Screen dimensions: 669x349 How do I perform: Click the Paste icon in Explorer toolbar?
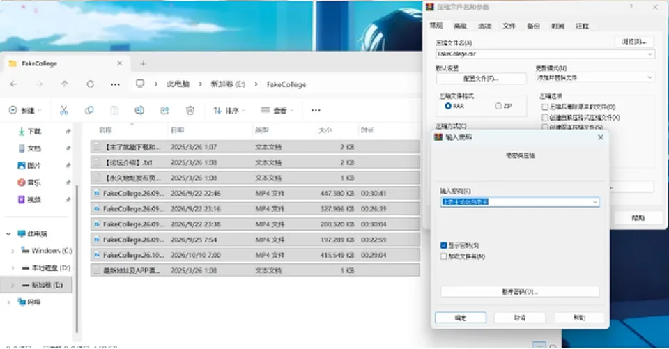(114, 111)
